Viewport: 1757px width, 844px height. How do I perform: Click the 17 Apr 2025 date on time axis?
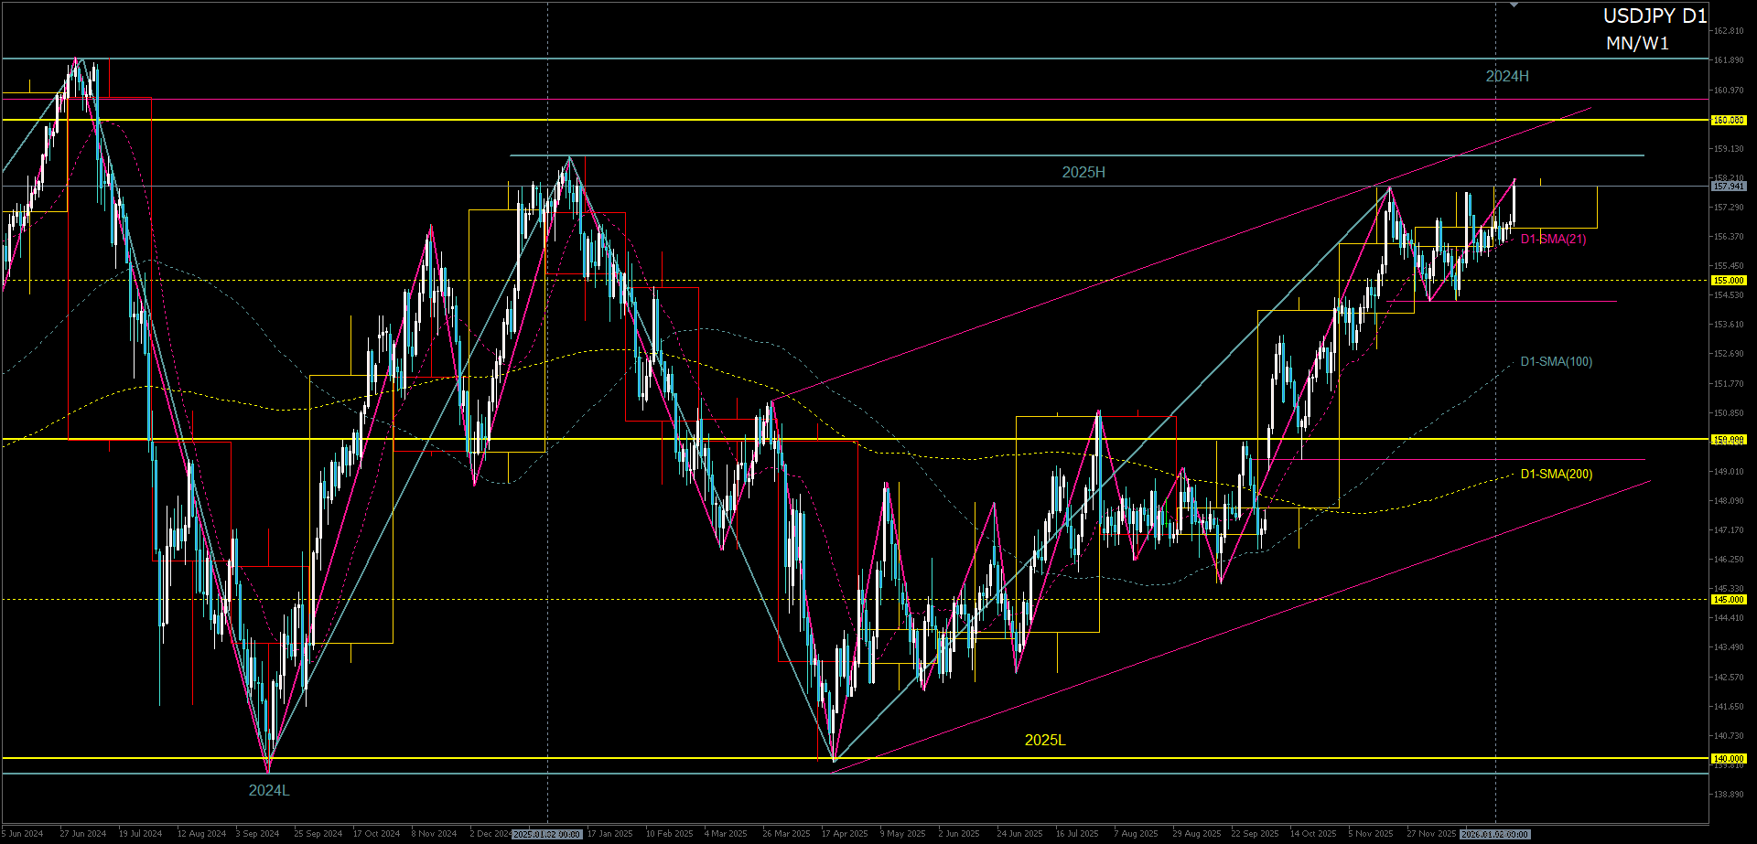click(844, 834)
